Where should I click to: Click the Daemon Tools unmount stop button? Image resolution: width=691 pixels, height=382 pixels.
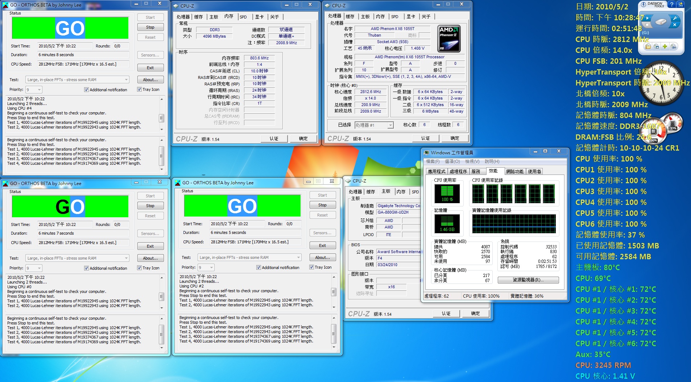pos(647,25)
